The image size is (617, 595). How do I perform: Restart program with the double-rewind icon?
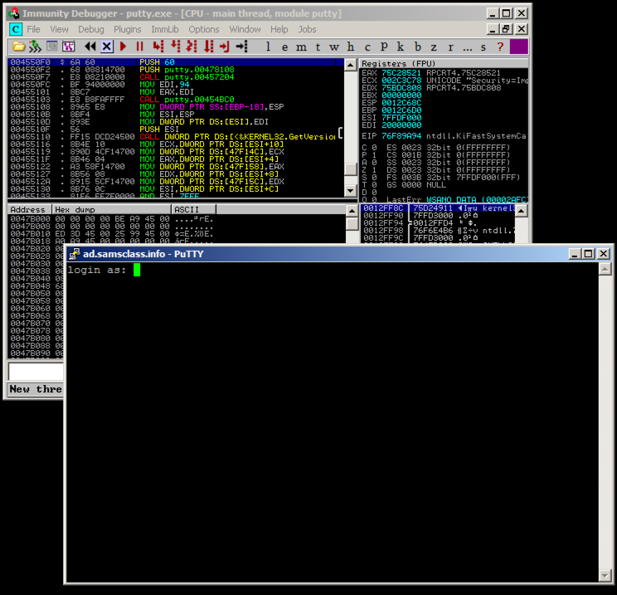tap(90, 46)
